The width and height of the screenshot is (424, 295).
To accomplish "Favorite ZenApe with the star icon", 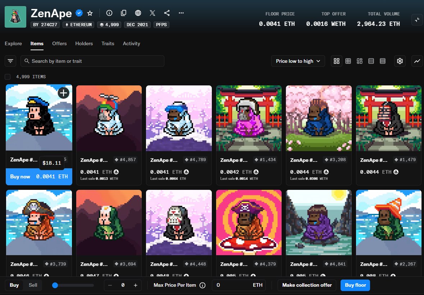I will coord(90,13).
